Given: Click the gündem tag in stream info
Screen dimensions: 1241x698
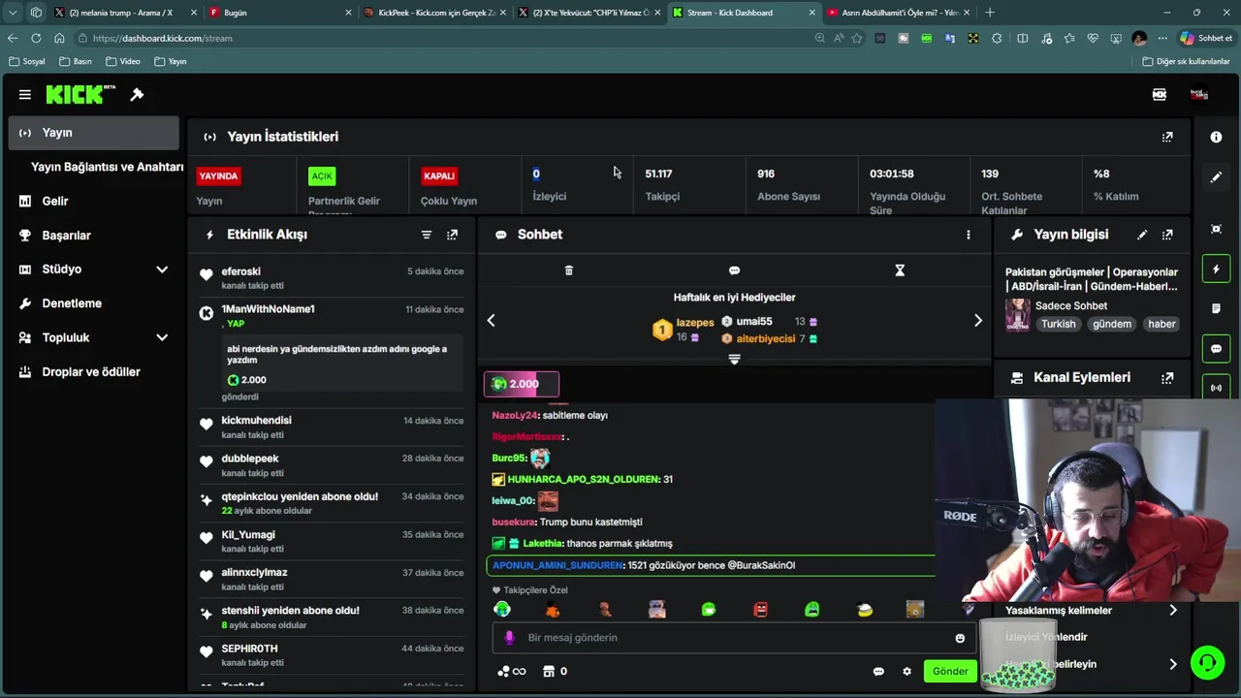Looking at the screenshot, I should [1112, 324].
